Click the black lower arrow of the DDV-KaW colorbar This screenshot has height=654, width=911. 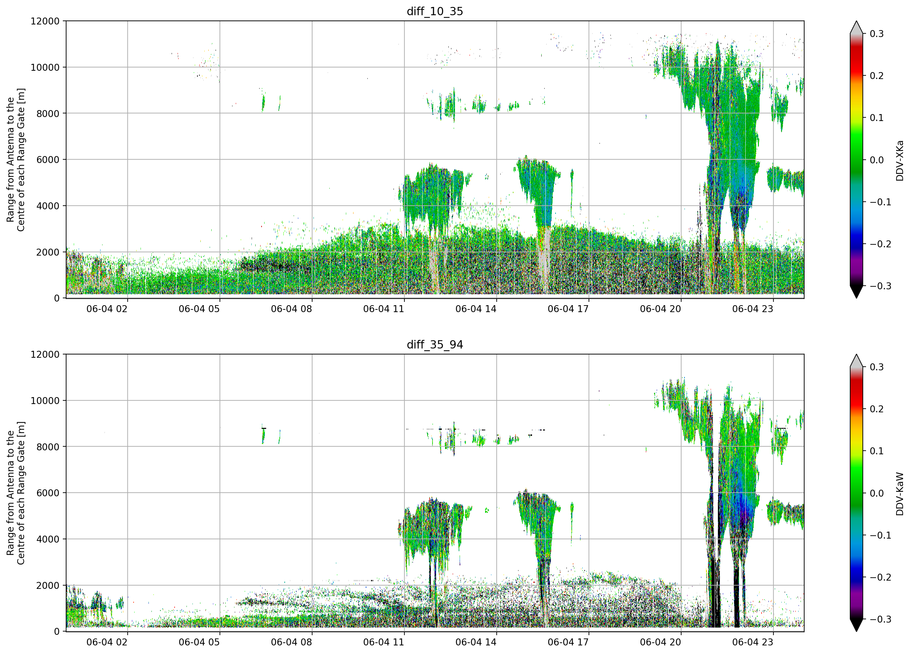[x=856, y=625]
